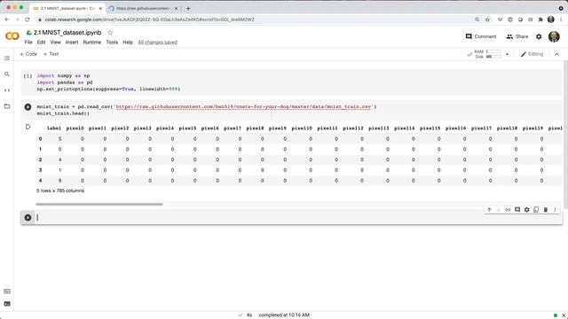Open the Insert menu
Screen dimensions: 568x319
click(72, 43)
